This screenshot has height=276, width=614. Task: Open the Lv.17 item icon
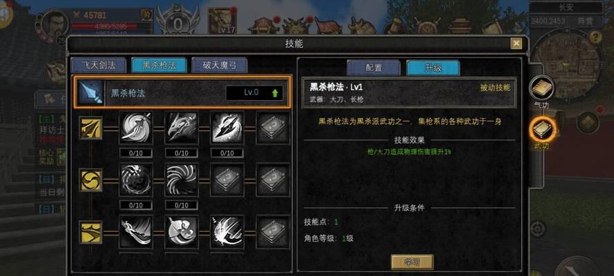coord(222,21)
